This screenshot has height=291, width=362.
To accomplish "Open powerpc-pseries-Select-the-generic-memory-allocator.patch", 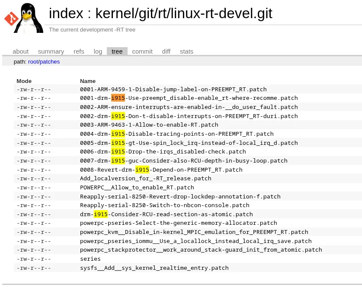I will pos(179,223).
